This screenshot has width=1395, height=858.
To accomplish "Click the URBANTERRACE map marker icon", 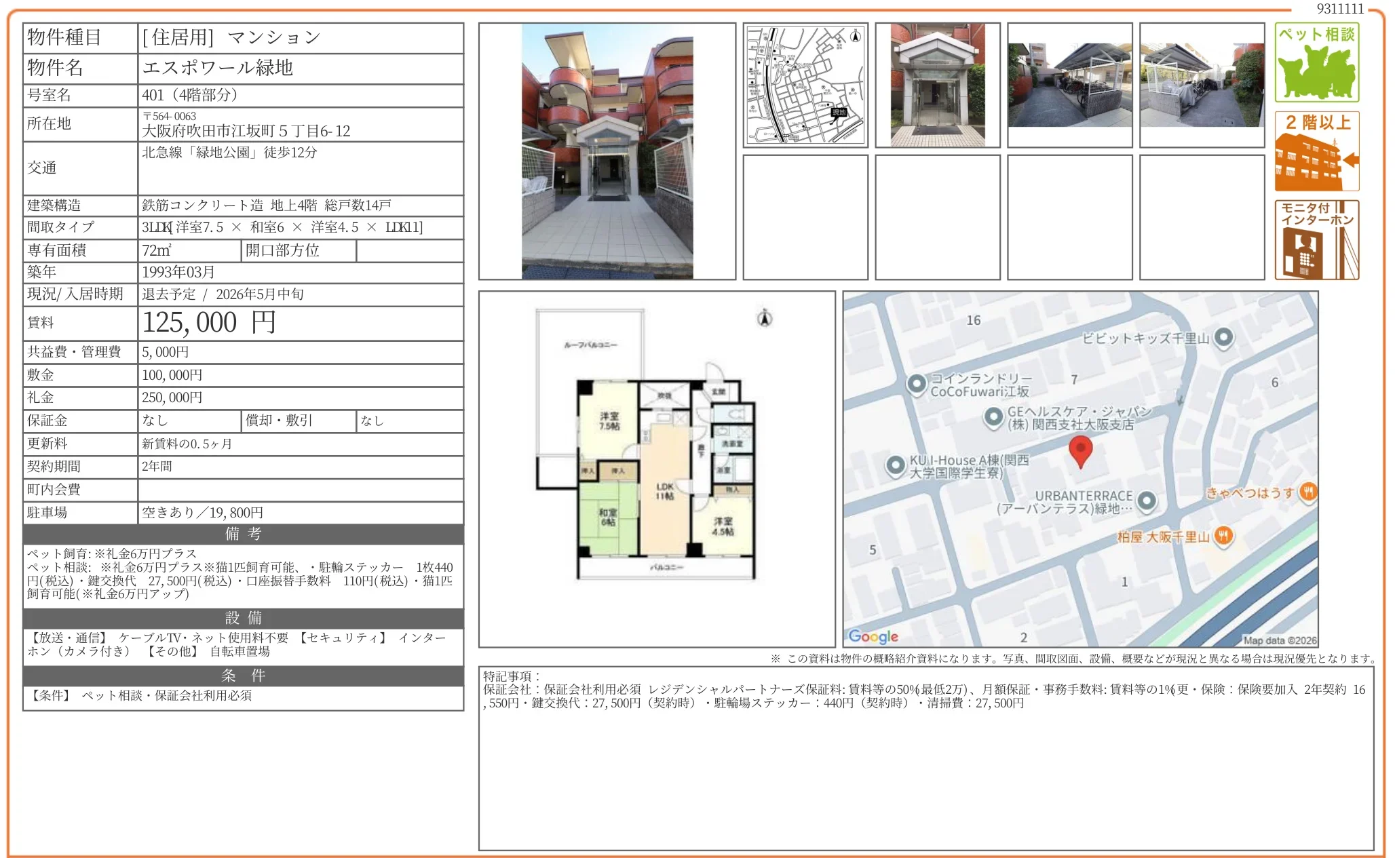I will 1146,501.
